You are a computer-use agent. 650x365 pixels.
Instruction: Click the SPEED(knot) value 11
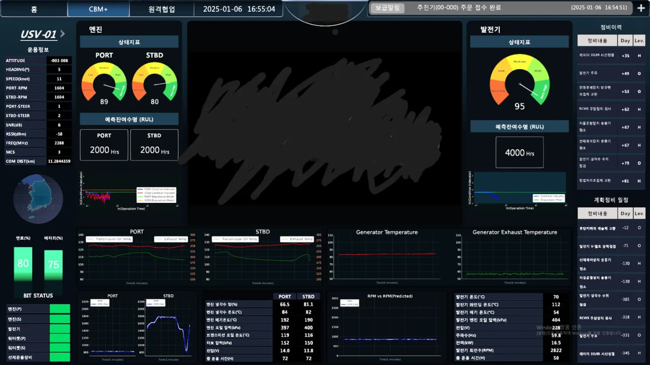(x=59, y=79)
